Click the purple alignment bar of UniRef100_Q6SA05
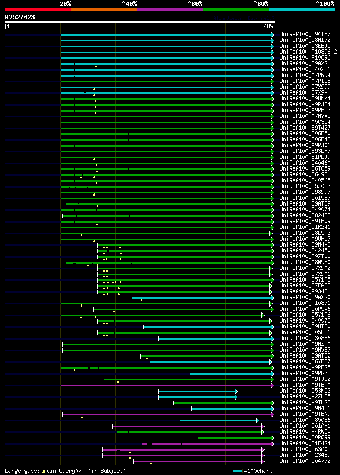340x475 pixels. pyautogui.click(x=183, y=449)
